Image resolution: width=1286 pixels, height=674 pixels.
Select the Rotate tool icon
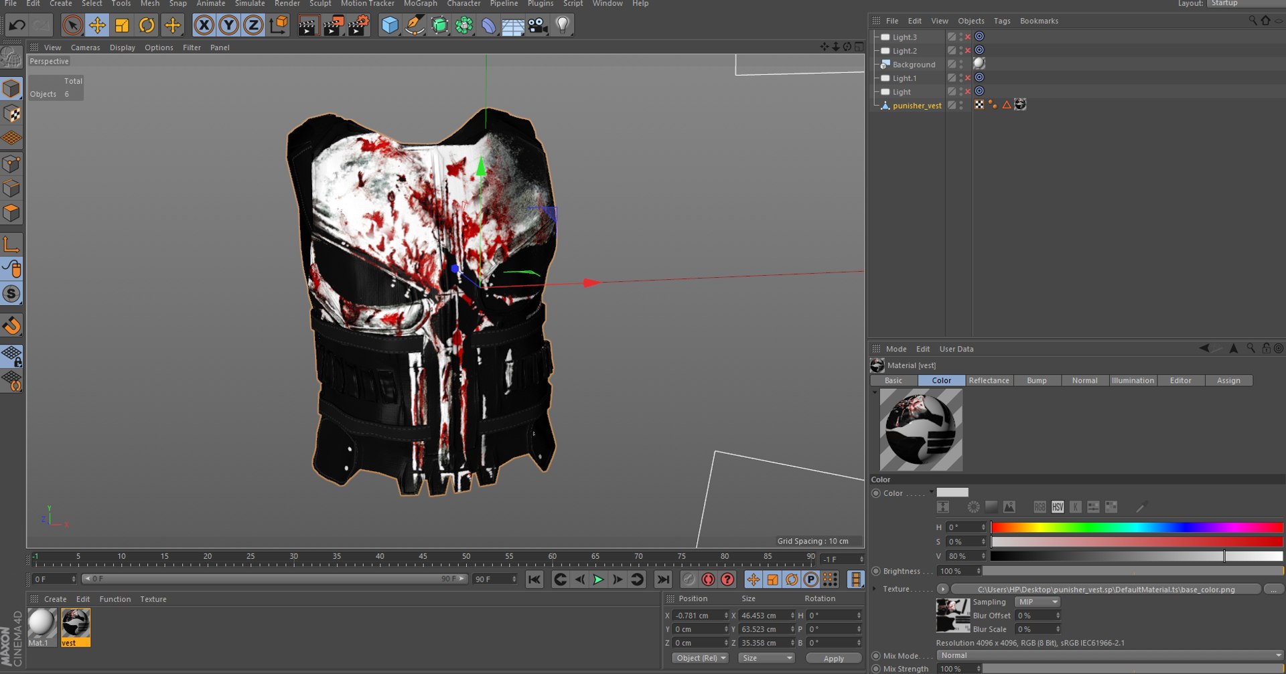pos(147,25)
